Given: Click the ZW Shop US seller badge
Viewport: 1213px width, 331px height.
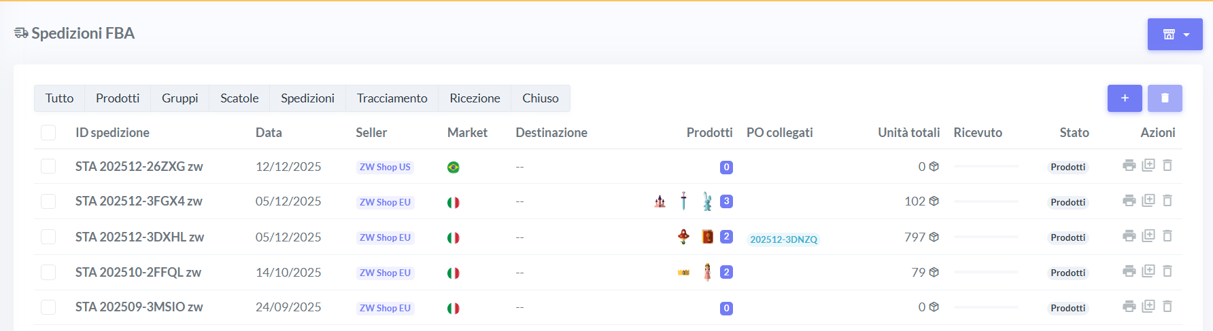Looking at the screenshot, I should [385, 167].
